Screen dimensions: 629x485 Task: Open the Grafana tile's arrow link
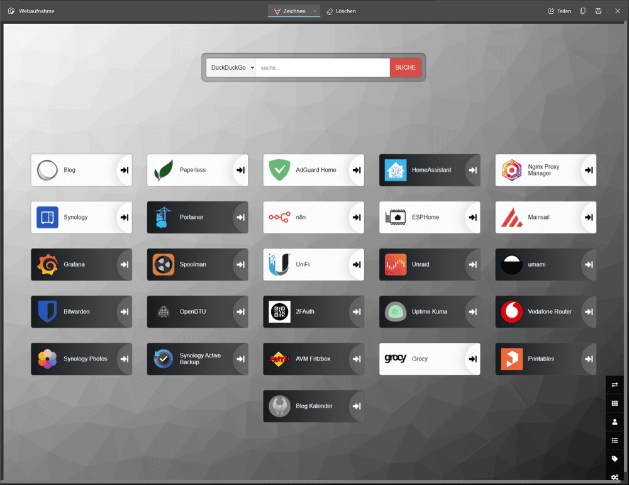click(x=125, y=264)
